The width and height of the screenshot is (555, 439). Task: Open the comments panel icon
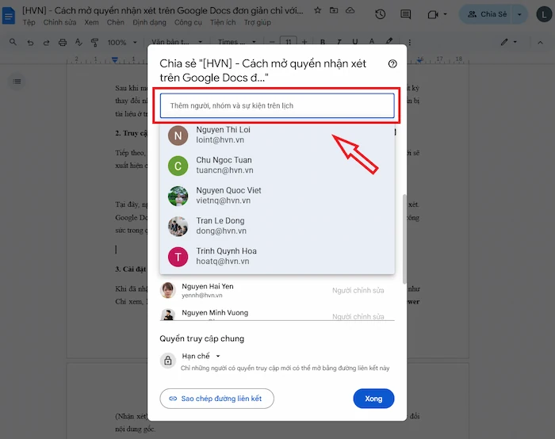tap(406, 14)
